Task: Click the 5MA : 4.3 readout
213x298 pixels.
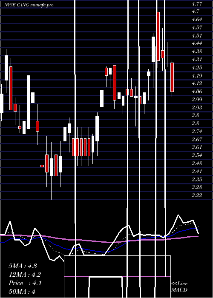Action: point(23,266)
